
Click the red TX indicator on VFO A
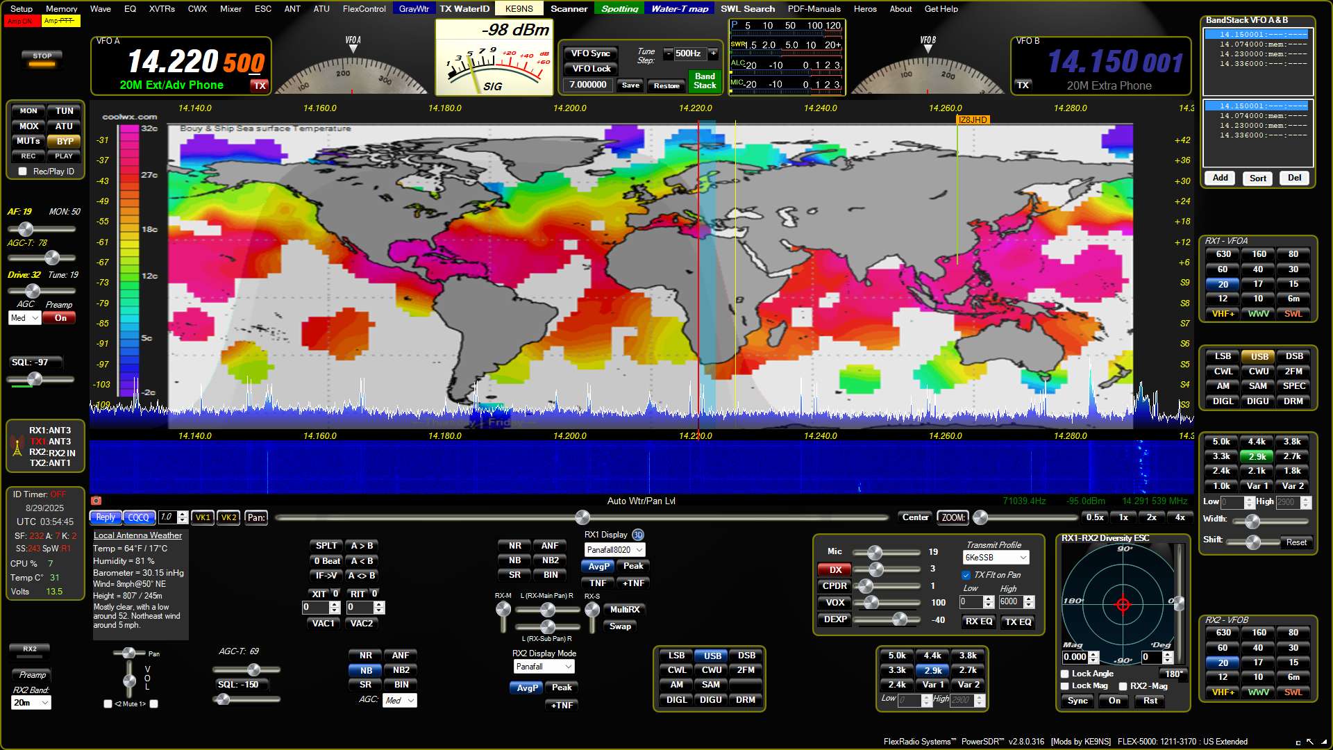pyautogui.click(x=260, y=85)
